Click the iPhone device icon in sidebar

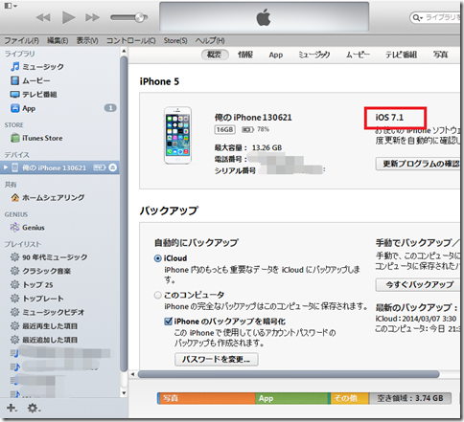pyautogui.click(x=14, y=167)
